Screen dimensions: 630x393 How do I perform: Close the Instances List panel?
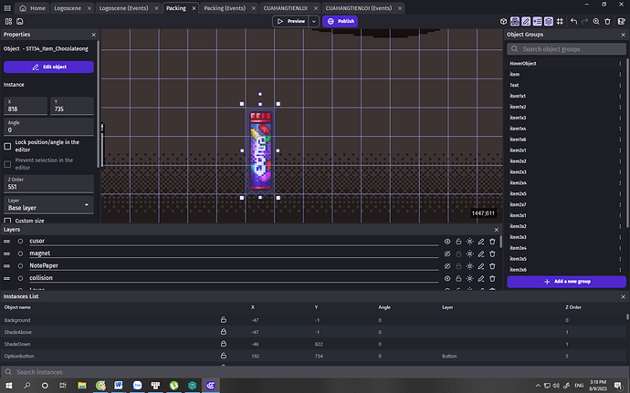(624, 296)
